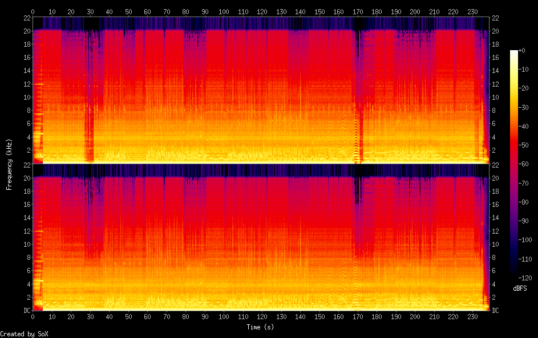Click the "dBFS" label below the color scale
The image size is (538, 338).
(520, 288)
